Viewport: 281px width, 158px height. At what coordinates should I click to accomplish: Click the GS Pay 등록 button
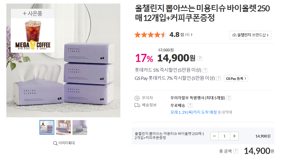click(236, 79)
